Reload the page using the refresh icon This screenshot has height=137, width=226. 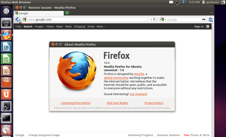pyautogui.click(x=155, y=19)
